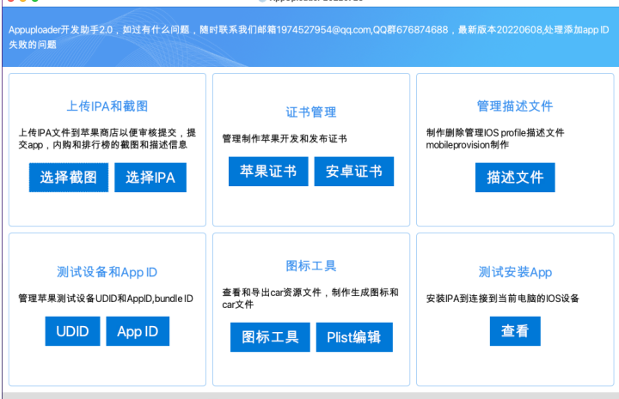Viewport: 619px width, 399px height.
Task: Select the 上传IPA和截图 heading
Action: (107, 106)
